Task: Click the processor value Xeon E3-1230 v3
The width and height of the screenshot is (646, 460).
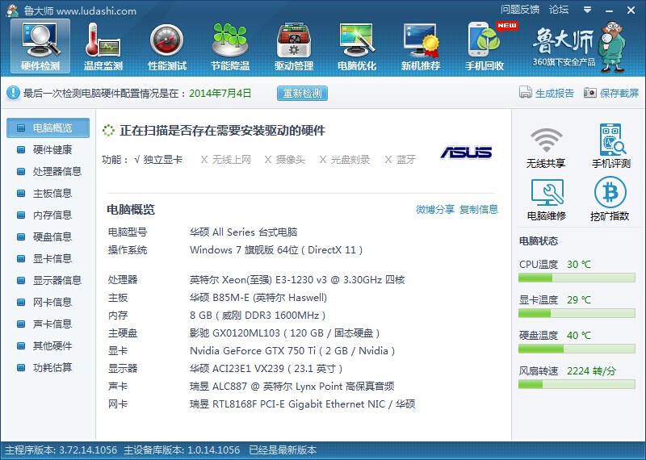Action: [x=297, y=280]
